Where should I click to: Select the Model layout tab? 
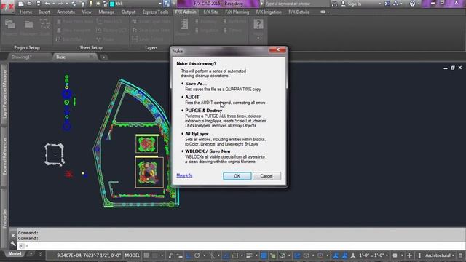[x=15, y=254]
